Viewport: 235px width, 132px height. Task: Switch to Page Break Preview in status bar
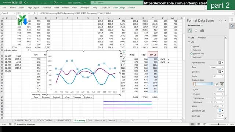pos(205,124)
